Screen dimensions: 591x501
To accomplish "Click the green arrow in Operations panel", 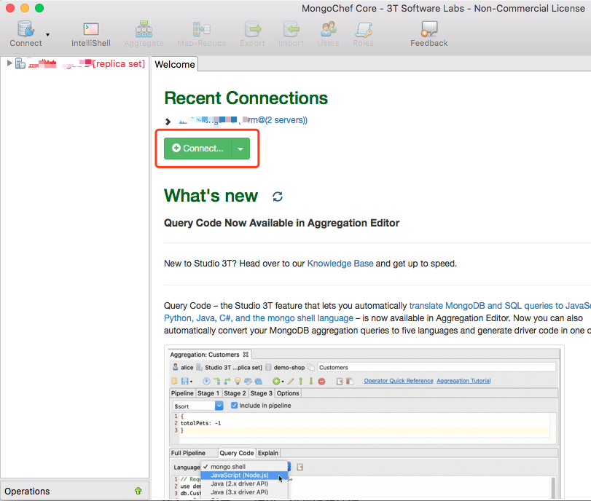I will click(138, 491).
